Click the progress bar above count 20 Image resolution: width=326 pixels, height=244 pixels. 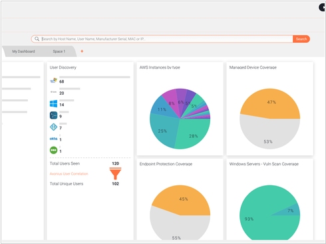point(70,89)
